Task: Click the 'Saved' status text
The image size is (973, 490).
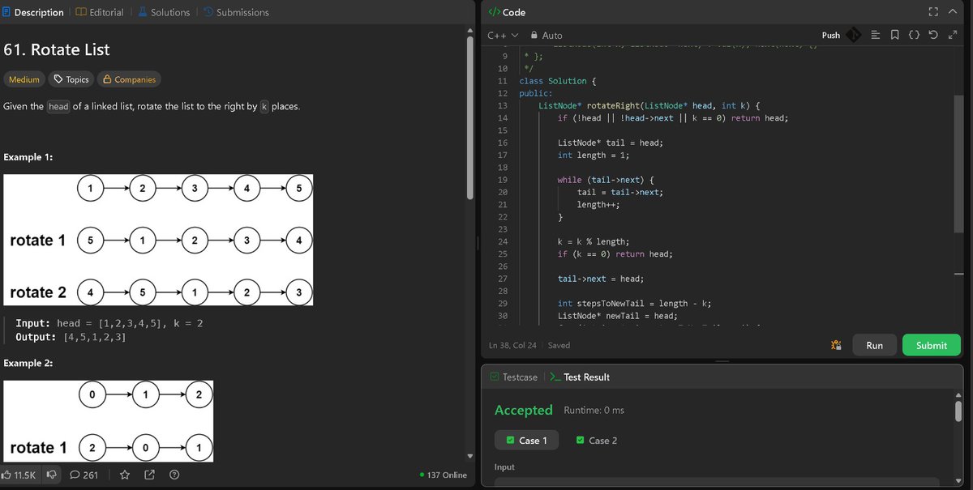Action: tap(559, 345)
